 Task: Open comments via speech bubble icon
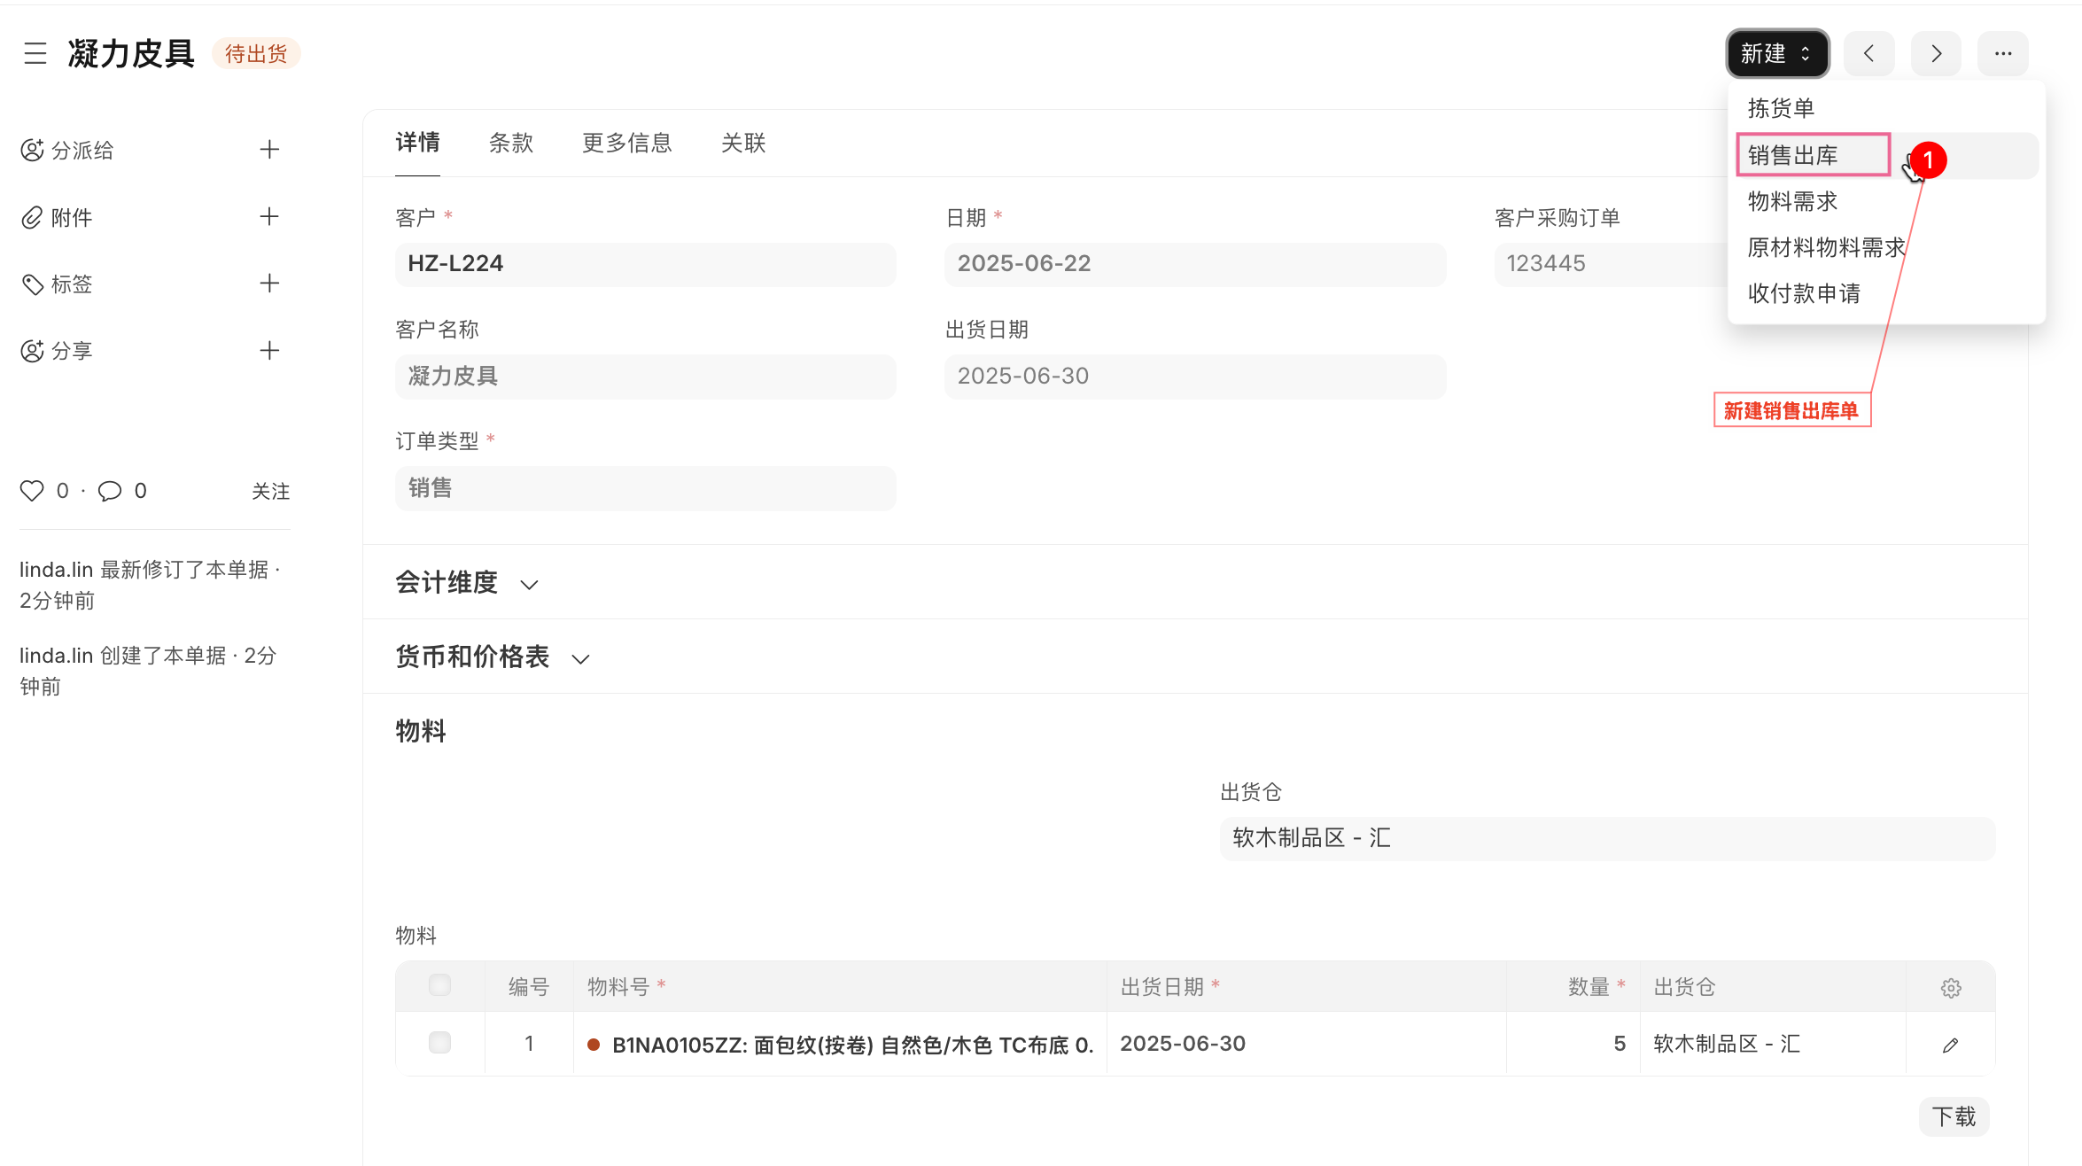110,491
